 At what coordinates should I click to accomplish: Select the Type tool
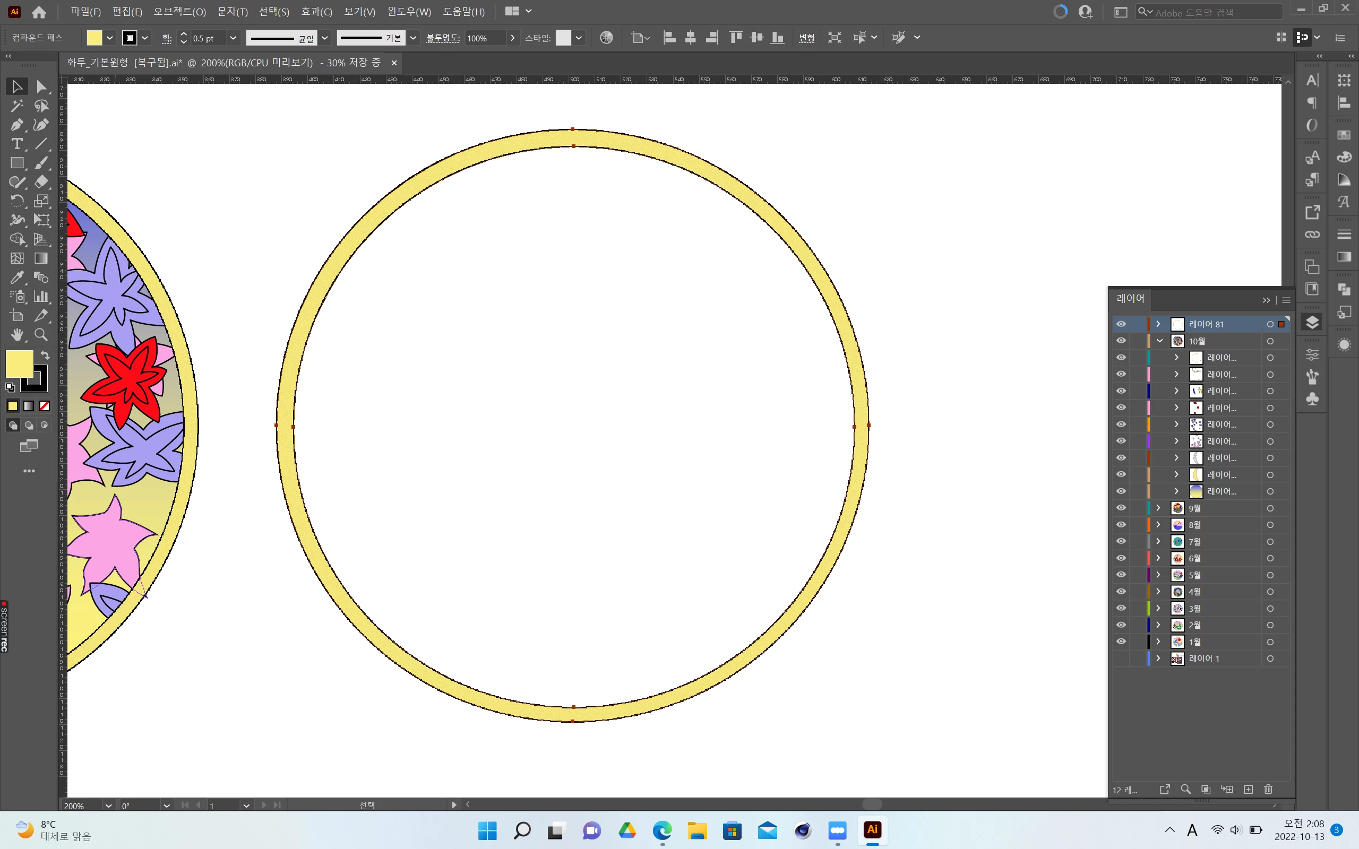point(16,144)
